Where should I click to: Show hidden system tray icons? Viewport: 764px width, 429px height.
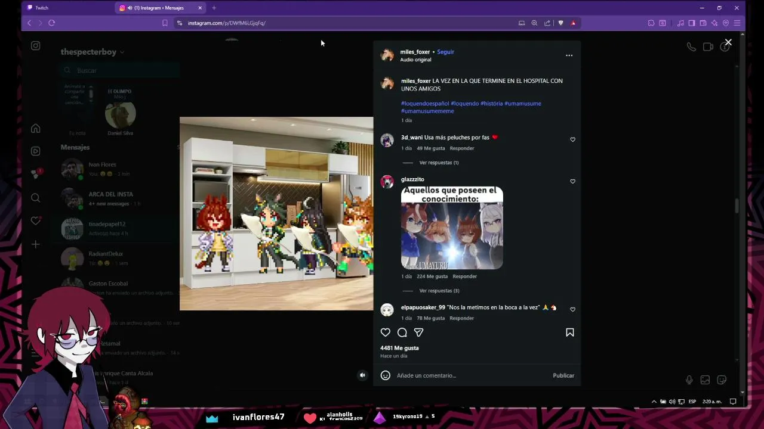[x=654, y=402]
